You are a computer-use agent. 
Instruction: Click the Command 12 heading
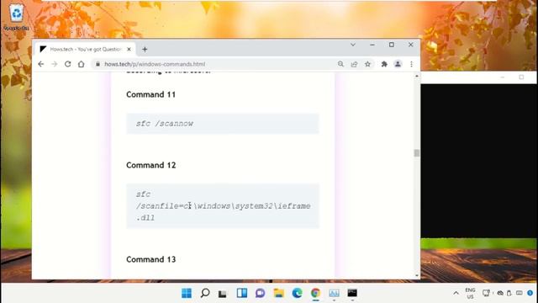tap(151, 165)
